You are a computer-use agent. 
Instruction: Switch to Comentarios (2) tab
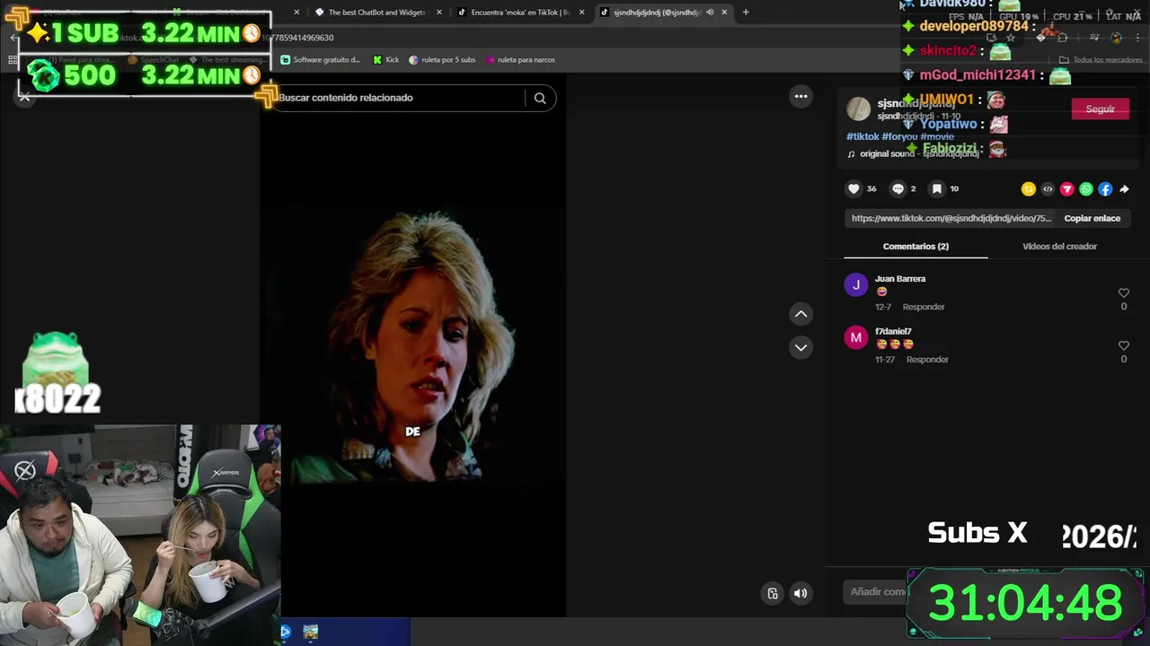916,246
